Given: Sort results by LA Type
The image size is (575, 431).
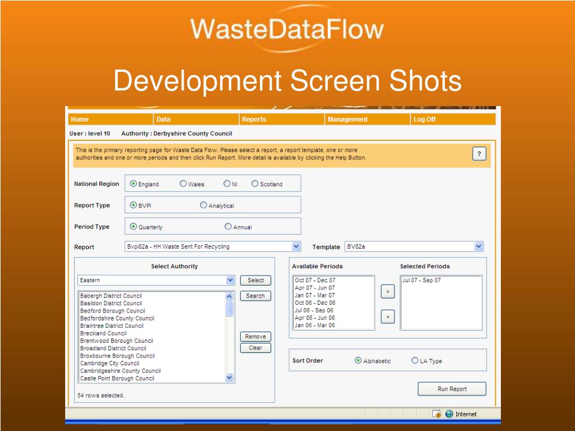Looking at the screenshot, I should coord(415,361).
